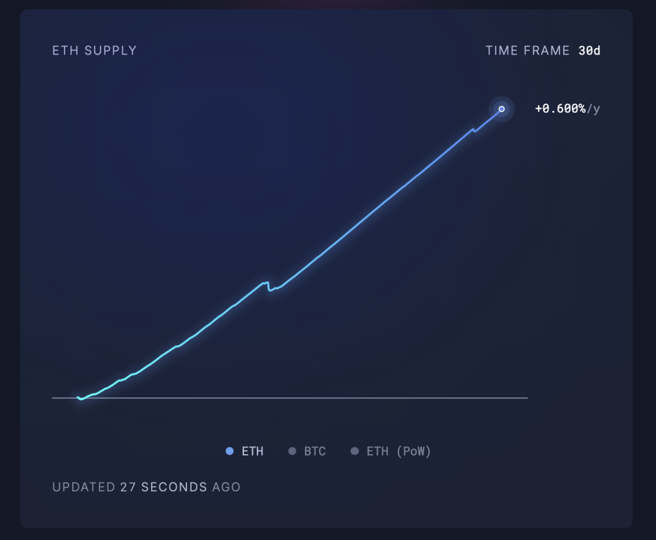Click the supply line's starting point
This screenshot has height=540, width=656.
click(x=79, y=398)
